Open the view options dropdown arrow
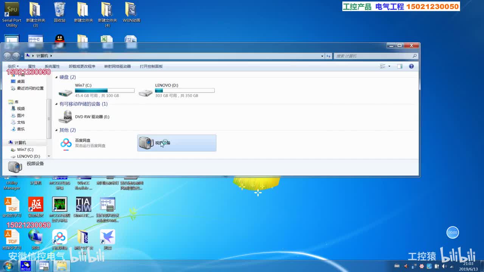The image size is (484, 272). coord(389,66)
